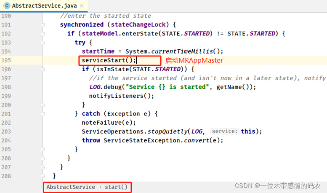Click the notifyListeners() call

(120, 96)
